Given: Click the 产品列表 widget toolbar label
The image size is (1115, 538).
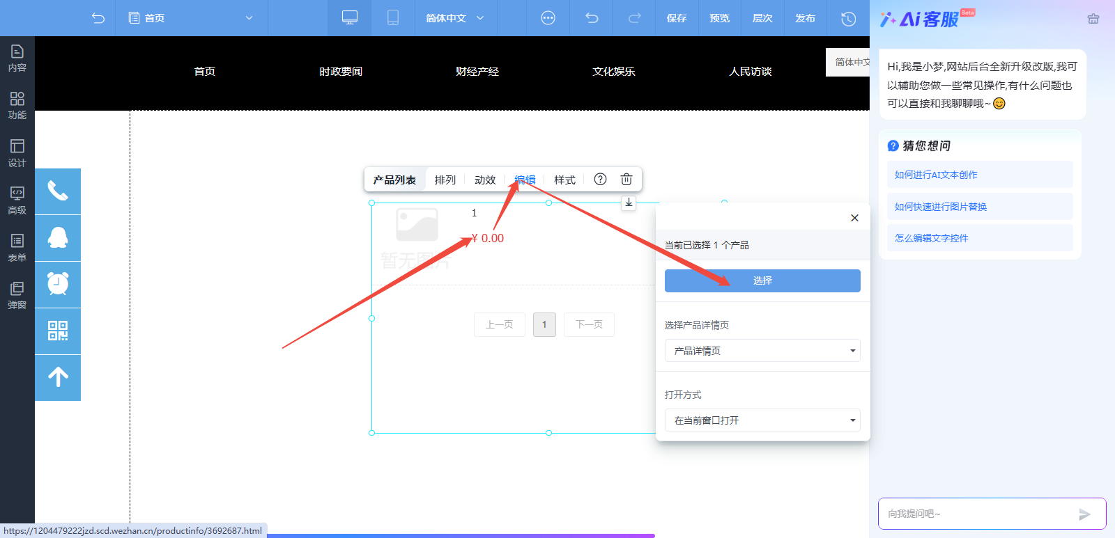Looking at the screenshot, I should tap(394, 180).
